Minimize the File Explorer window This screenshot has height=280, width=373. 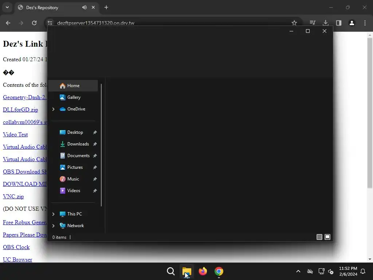click(x=291, y=31)
